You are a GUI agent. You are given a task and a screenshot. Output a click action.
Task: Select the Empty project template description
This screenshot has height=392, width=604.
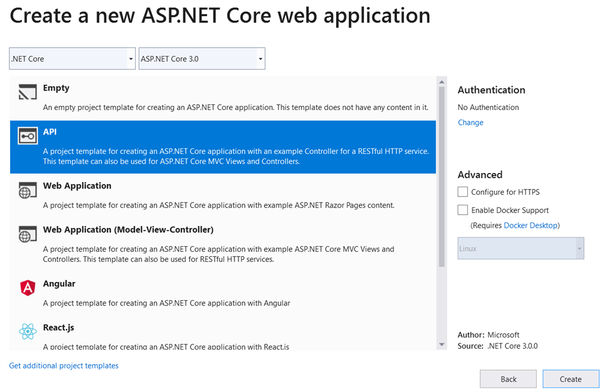pos(235,108)
